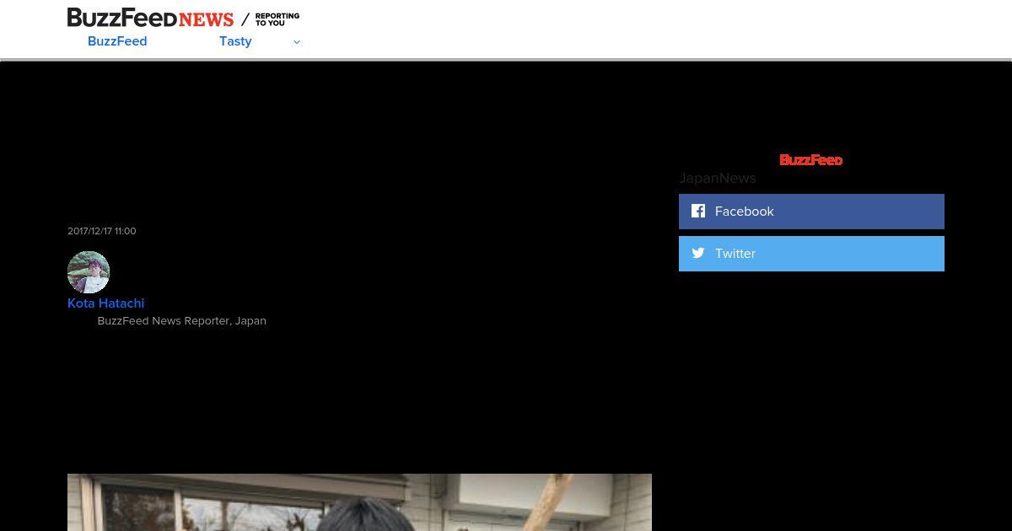This screenshot has height=531, width=1012.
Task: Open the Tasty nav link
Action: [x=235, y=41]
